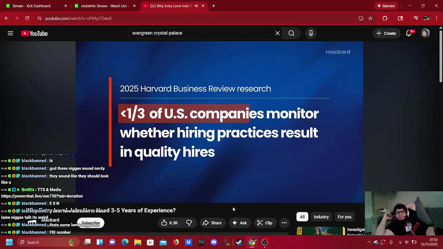
Task: Show hidden system tray icons
Action: 369,242
